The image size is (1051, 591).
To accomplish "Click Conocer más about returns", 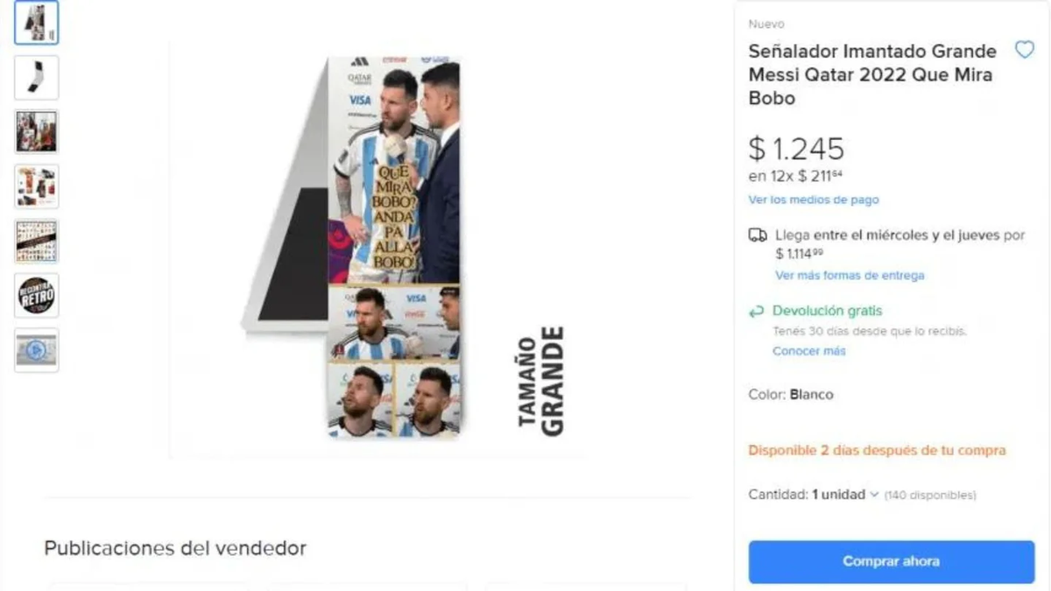I will tap(809, 351).
